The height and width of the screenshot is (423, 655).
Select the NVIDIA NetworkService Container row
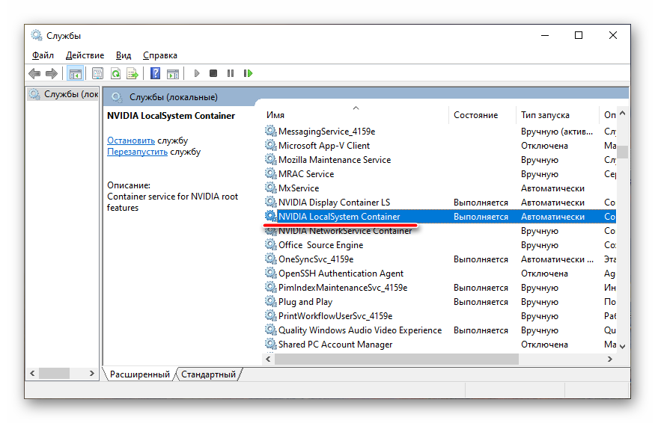(440, 231)
